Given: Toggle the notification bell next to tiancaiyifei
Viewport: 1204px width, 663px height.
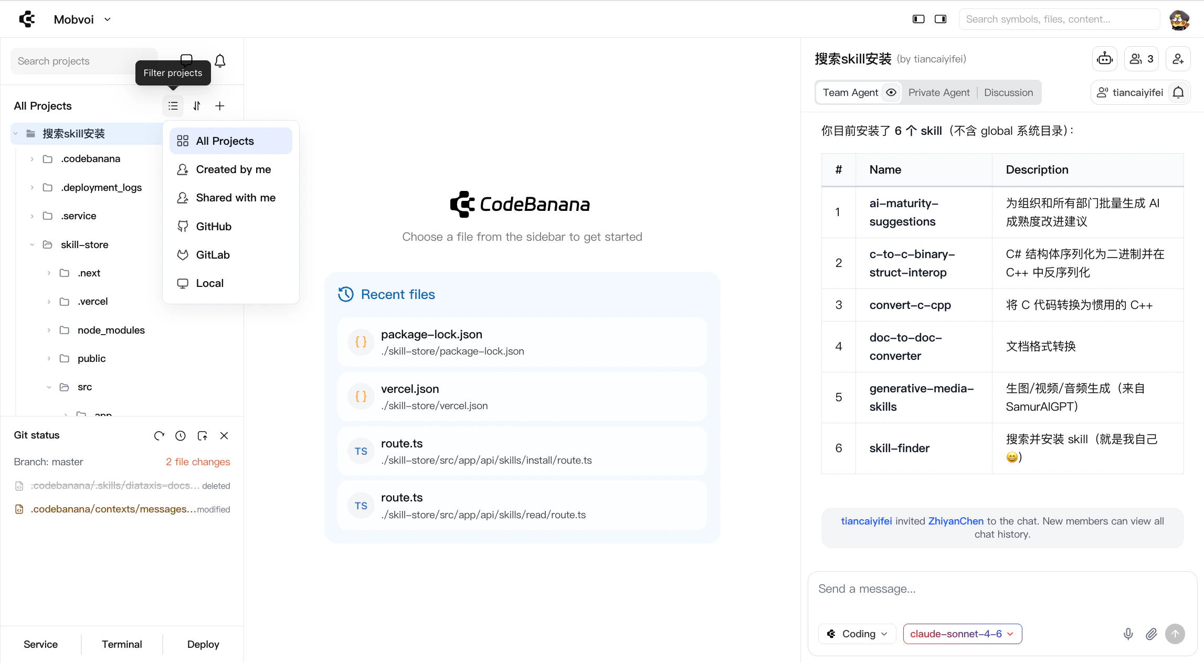Looking at the screenshot, I should [x=1178, y=92].
